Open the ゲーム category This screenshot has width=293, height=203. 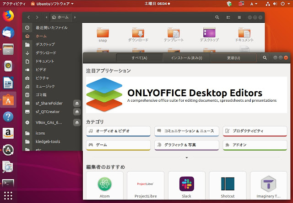118,145
